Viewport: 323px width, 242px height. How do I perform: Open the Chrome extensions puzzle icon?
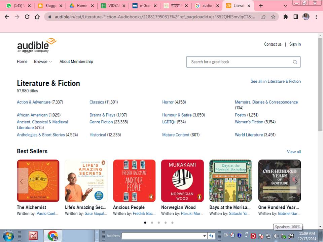tap(286, 17)
